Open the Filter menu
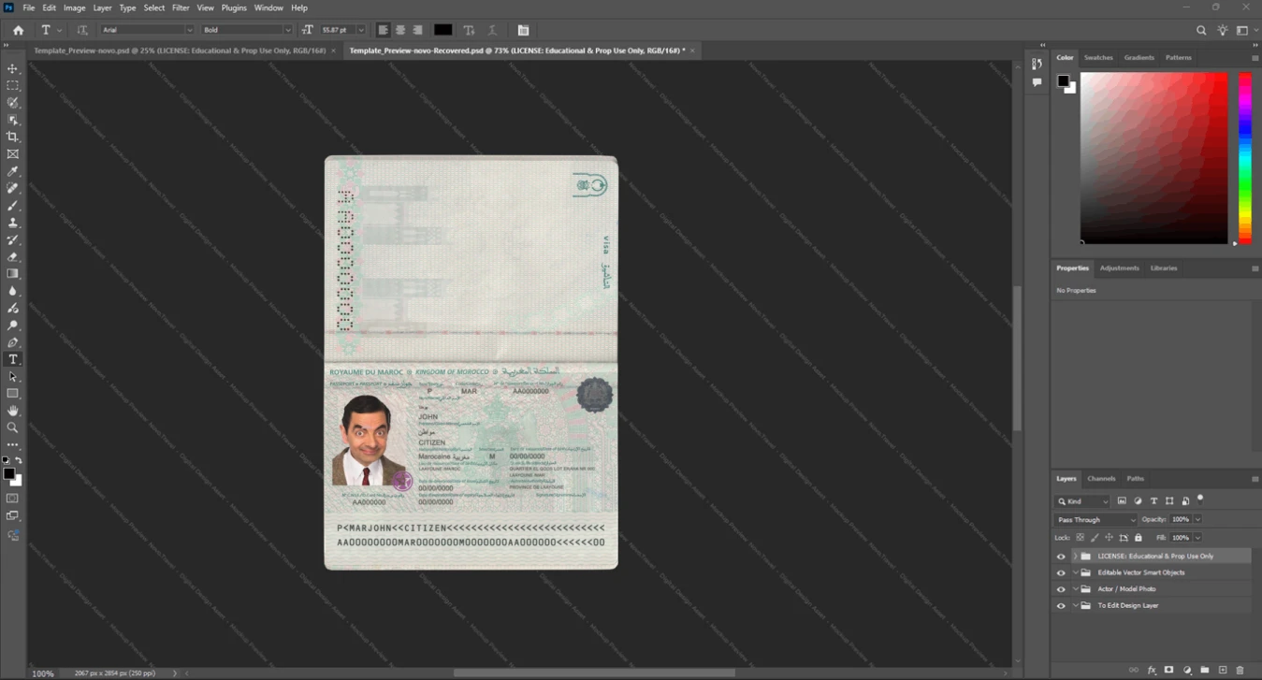Viewport: 1262px width, 680px height. 181,7
